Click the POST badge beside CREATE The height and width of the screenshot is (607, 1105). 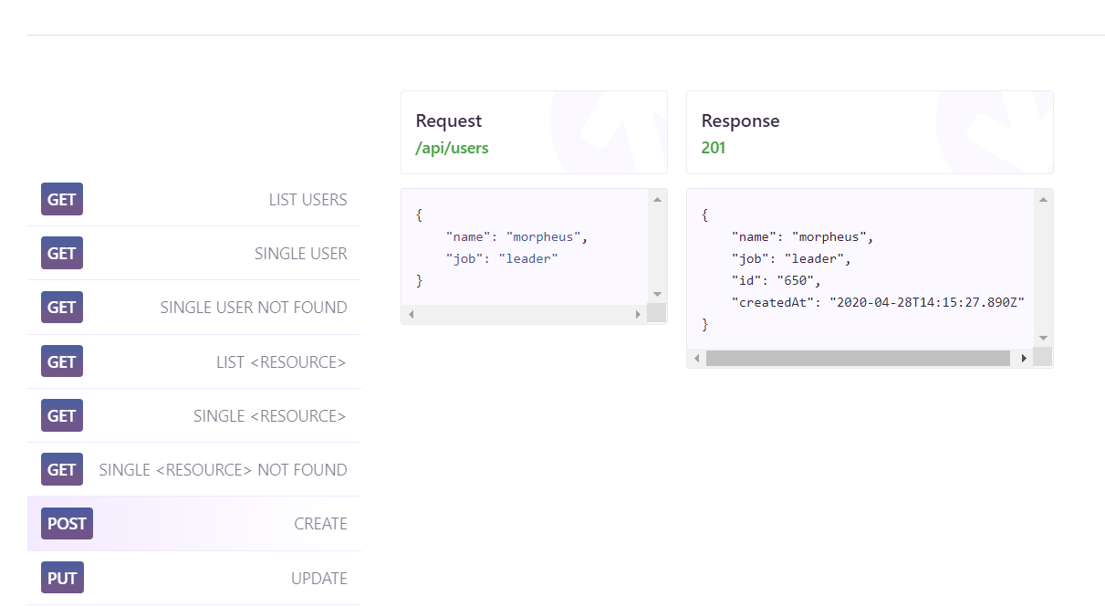[66, 523]
